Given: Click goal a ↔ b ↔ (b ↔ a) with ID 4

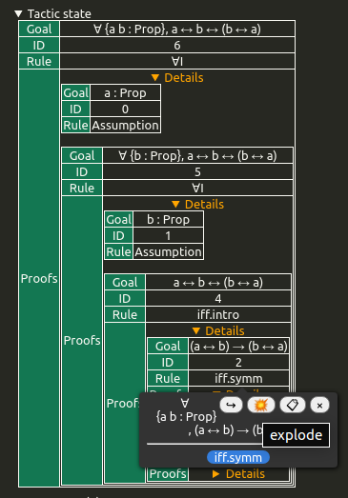Looking at the screenshot, I should pos(218,283).
